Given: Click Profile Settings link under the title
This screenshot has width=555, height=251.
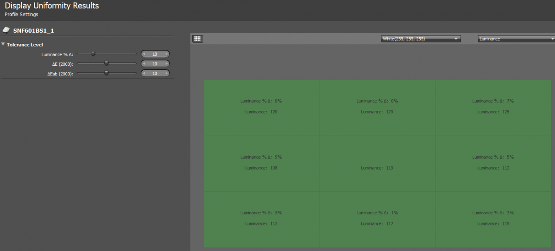Looking at the screenshot, I should click(21, 15).
